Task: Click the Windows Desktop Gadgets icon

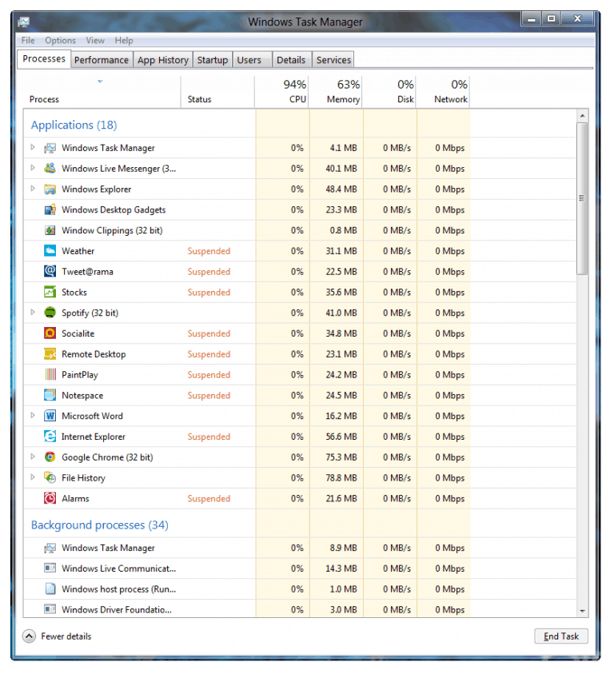Action: click(x=50, y=210)
